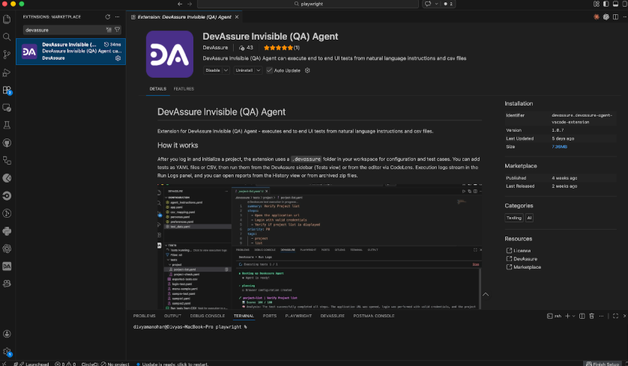Select the AI category tag
Image resolution: width=628 pixels, height=366 pixels.
pyautogui.click(x=529, y=218)
